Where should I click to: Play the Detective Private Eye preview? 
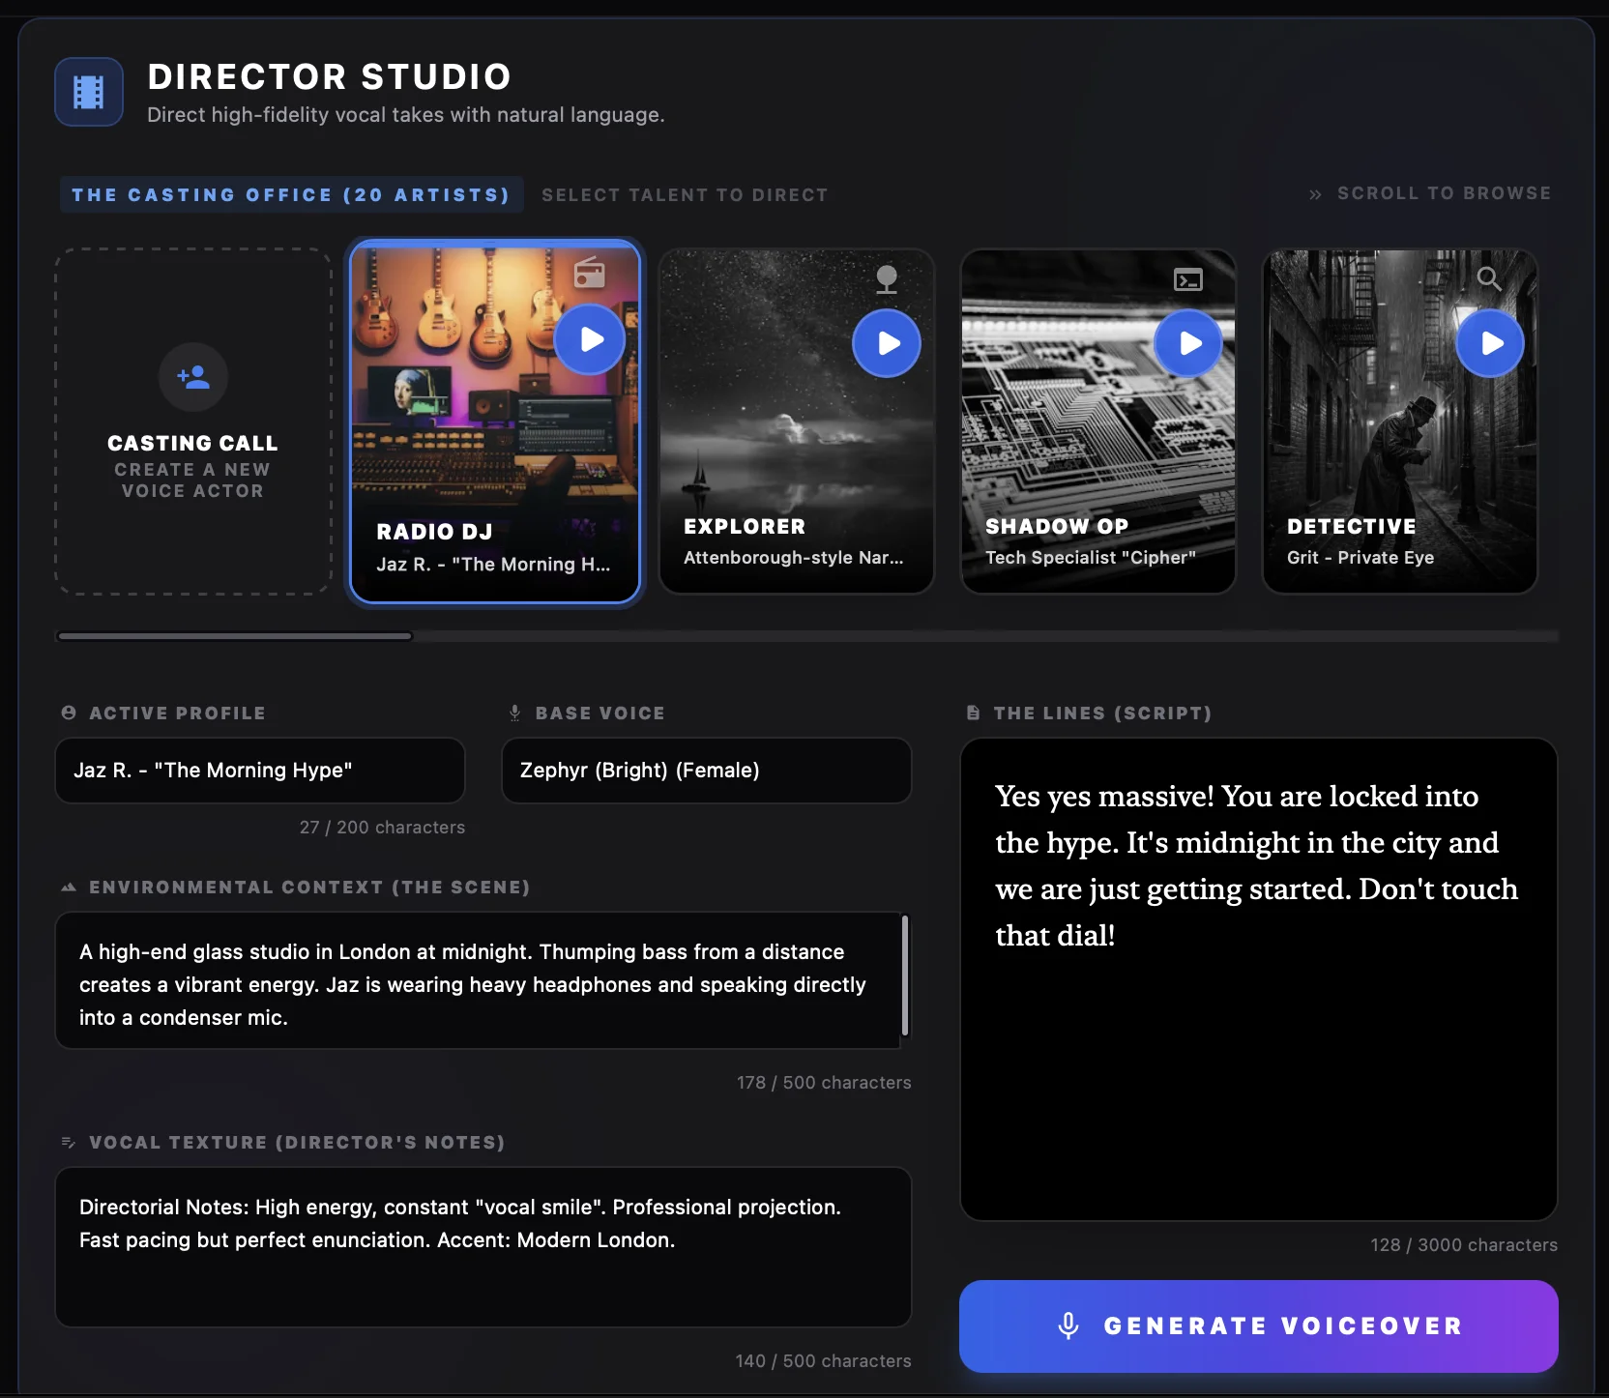click(1490, 343)
